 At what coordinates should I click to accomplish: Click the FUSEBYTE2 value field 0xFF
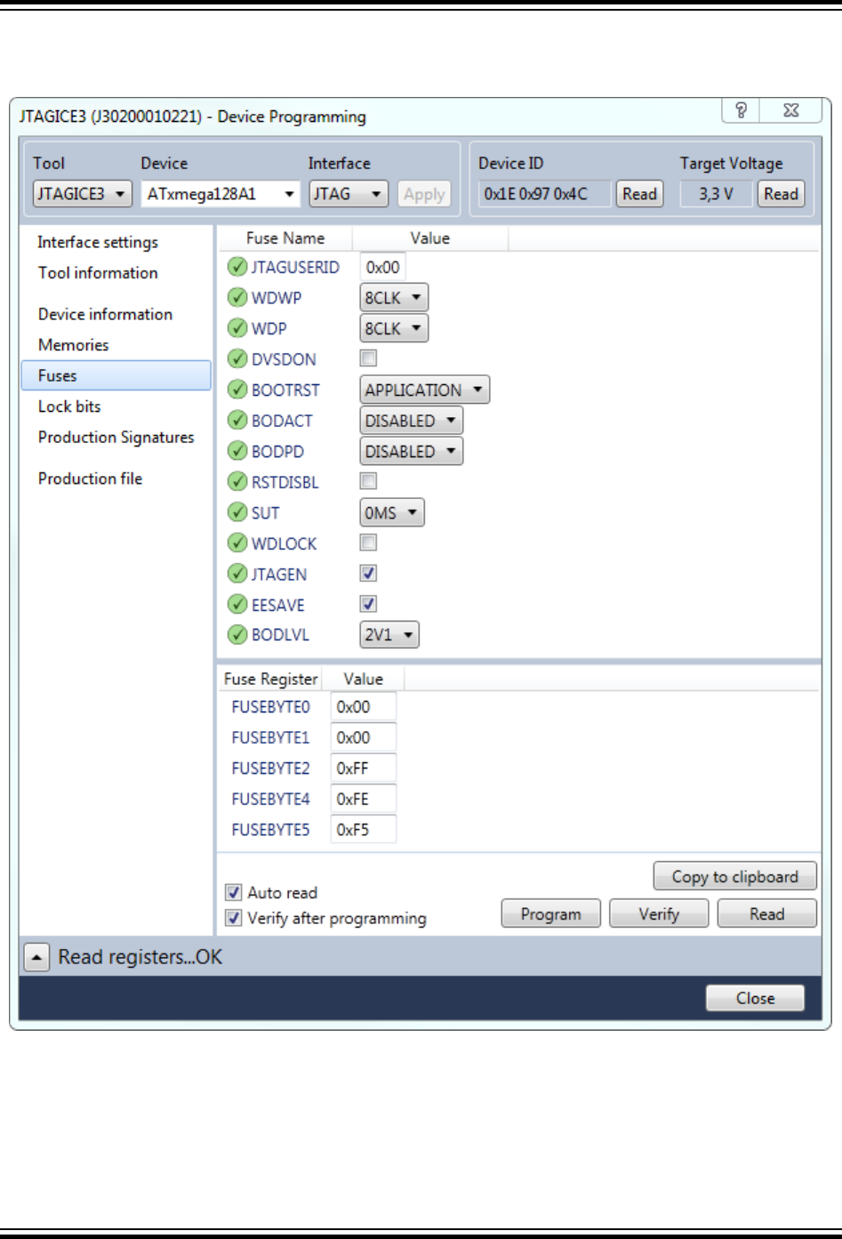[x=364, y=768]
